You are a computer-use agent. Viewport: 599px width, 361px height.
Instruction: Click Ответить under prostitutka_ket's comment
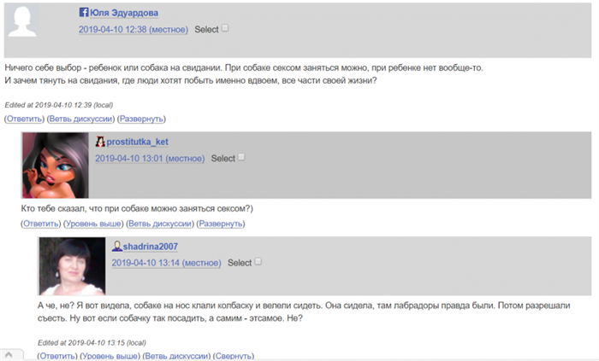click(40, 224)
